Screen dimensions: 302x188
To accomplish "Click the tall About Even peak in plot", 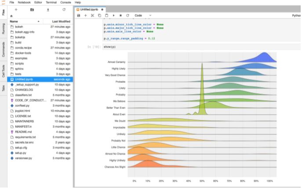I will point(202,89).
